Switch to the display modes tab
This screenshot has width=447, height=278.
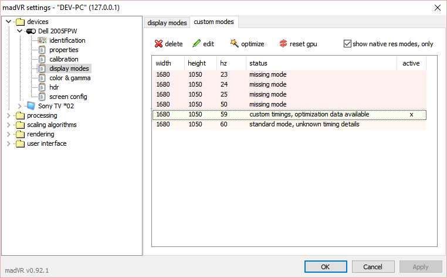point(167,23)
